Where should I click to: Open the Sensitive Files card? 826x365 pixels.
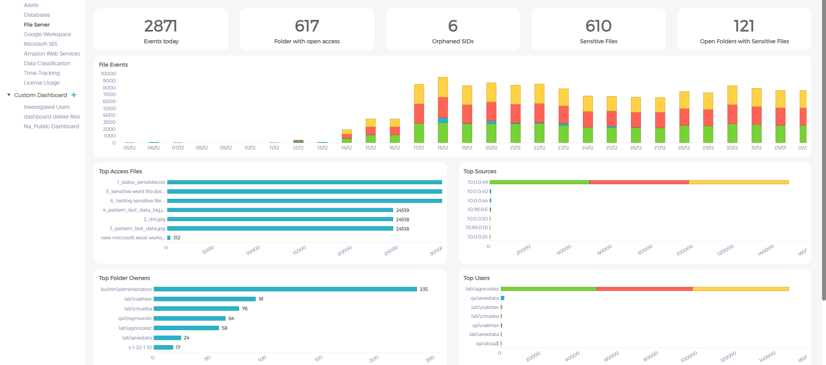pyautogui.click(x=598, y=30)
